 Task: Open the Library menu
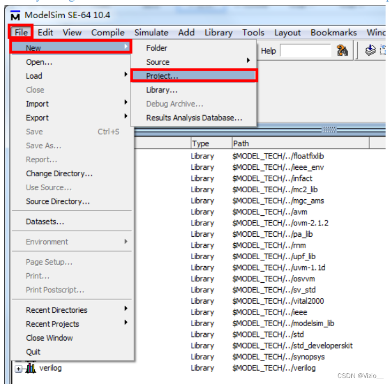219,32
